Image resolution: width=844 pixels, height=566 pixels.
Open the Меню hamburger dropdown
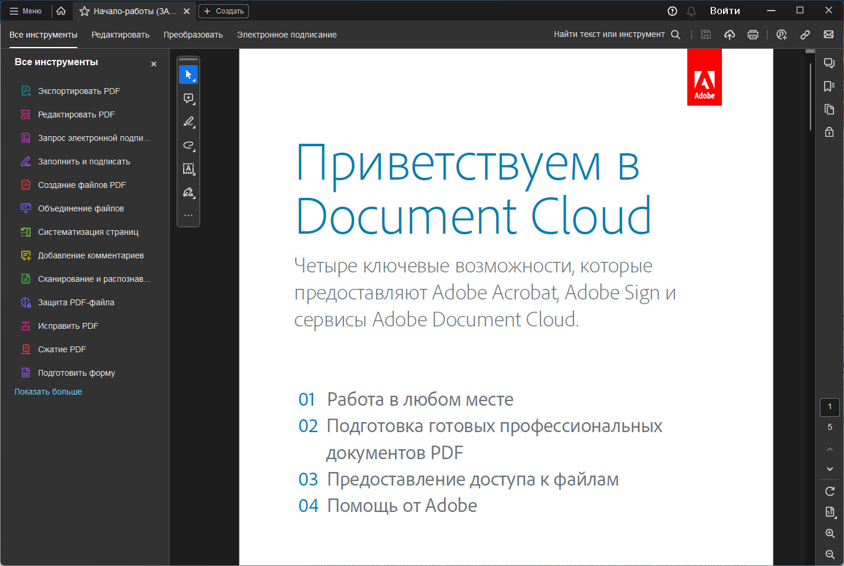point(26,11)
